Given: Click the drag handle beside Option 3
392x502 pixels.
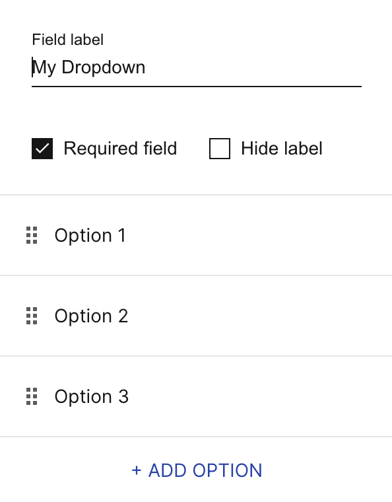Looking at the screenshot, I should [x=32, y=397].
